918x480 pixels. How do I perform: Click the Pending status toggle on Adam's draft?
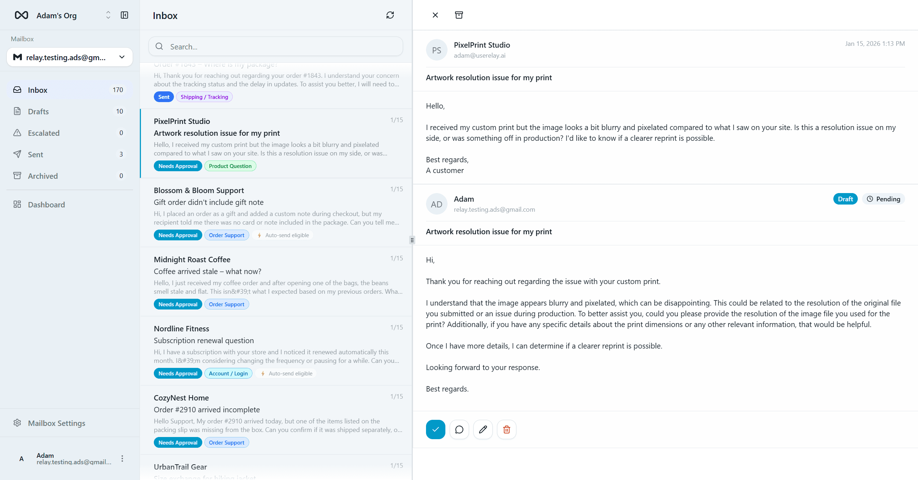(883, 199)
